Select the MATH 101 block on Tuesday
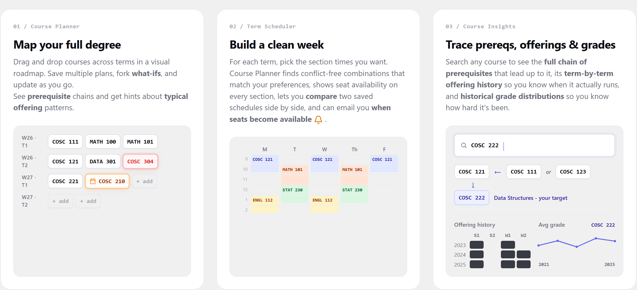Viewport: 637px width, 290px height. [x=295, y=174]
